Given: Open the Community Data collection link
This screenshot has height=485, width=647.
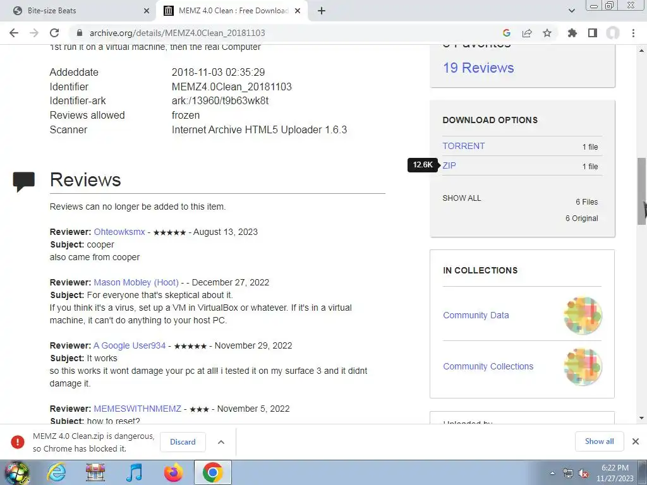Looking at the screenshot, I should (x=476, y=315).
